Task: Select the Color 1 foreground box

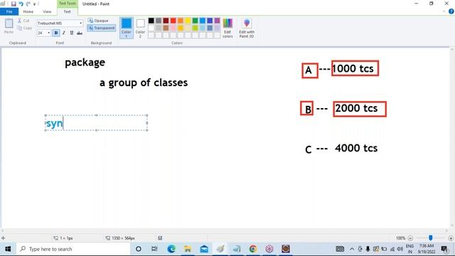Action: point(127,28)
